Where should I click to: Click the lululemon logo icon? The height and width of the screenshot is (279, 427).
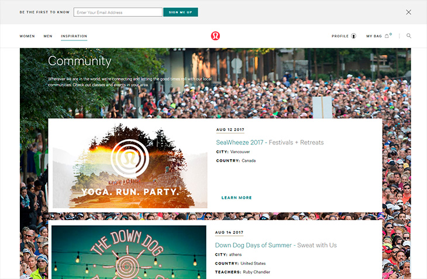point(215,36)
